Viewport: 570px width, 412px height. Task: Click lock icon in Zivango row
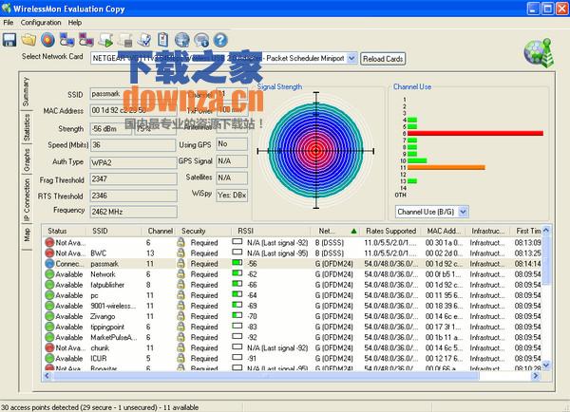tap(180, 316)
